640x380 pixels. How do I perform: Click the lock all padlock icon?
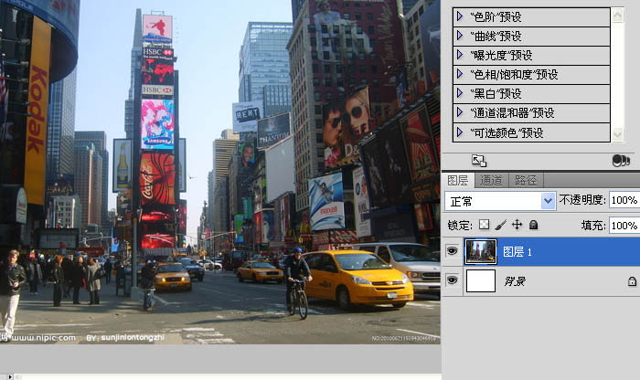click(533, 225)
